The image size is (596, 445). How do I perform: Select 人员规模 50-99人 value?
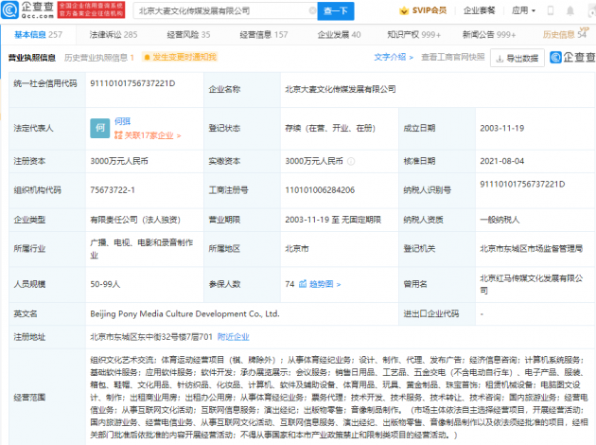click(105, 284)
